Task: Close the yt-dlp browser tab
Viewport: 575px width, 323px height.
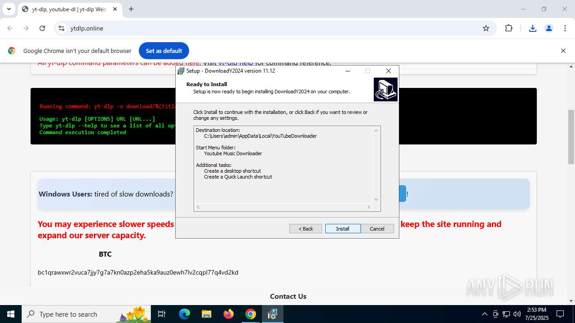Action: [x=115, y=9]
